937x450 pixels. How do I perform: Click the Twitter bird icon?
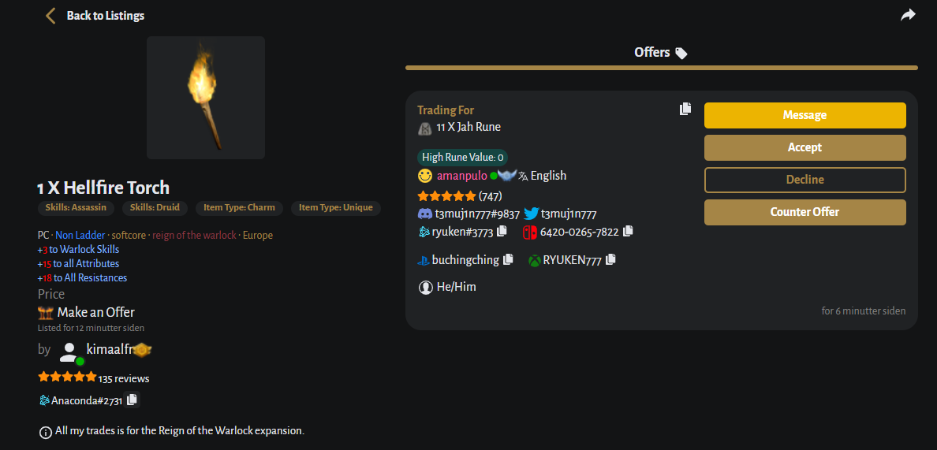point(531,214)
